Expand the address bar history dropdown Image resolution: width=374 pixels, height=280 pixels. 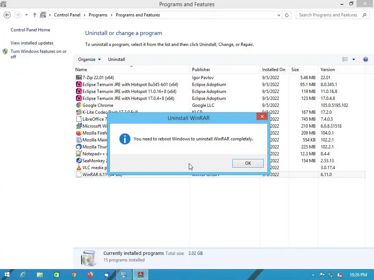(x=279, y=15)
